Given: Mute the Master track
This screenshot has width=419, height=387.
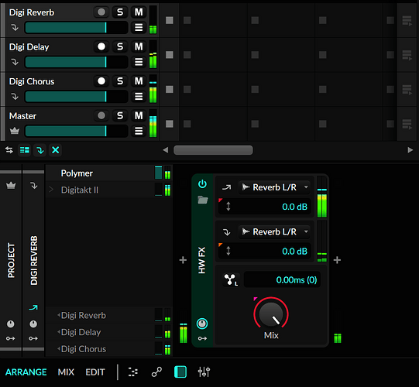Looking at the screenshot, I should 139,115.
